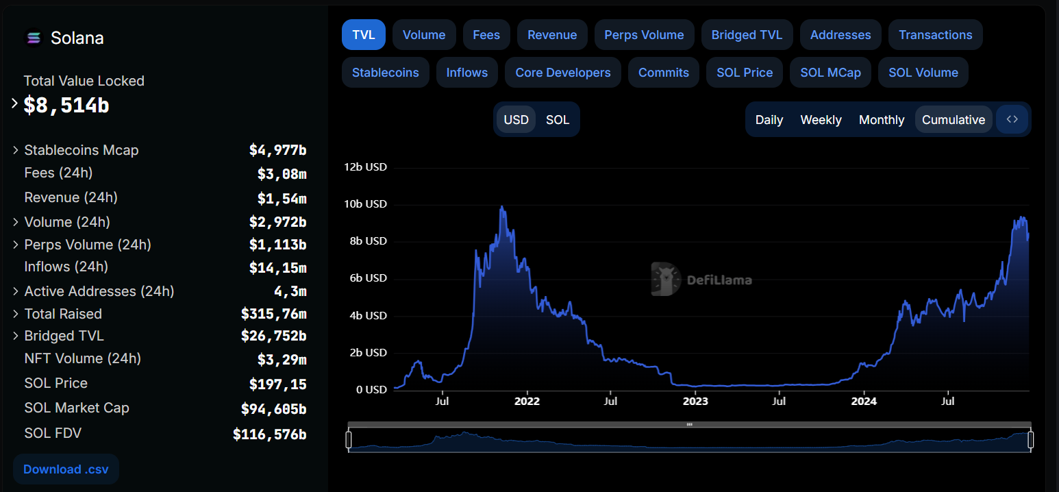Expand the Total Raised row
Image resolution: width=1059 pixels, height=492 pixels.
coord(16,314)
